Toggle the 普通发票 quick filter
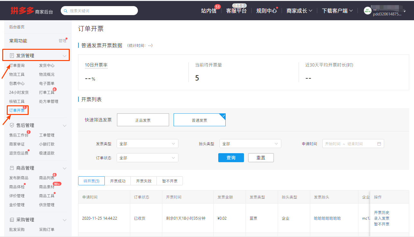The image size is (414, 237). tap(200, 120)
